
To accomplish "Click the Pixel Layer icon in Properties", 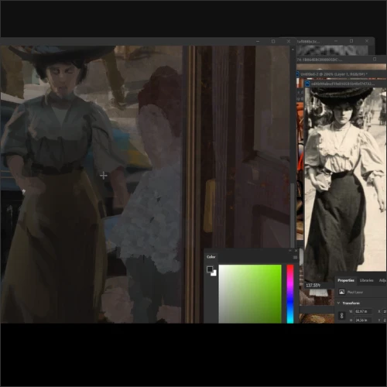I will pos(341,292).
